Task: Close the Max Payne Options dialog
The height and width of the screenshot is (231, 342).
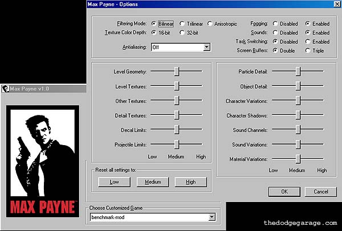Action: pyautogui.click(x=337, y=4)
